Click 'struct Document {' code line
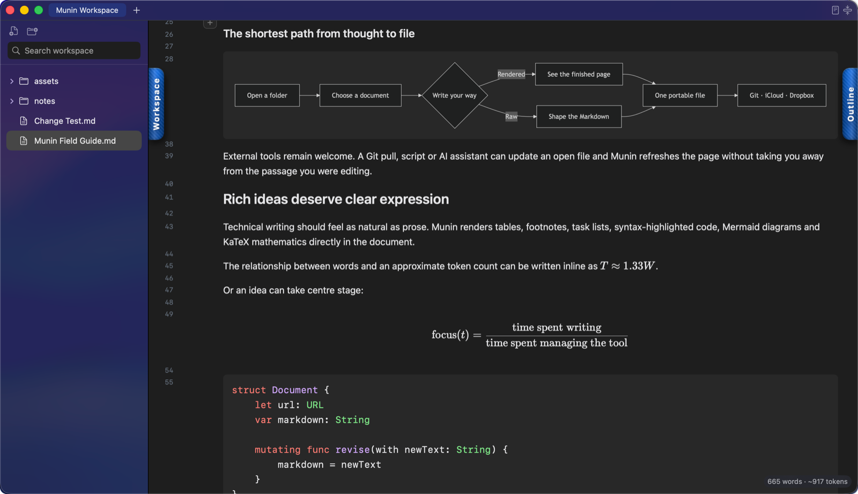 pyautogui.click(x=280, y=390)
